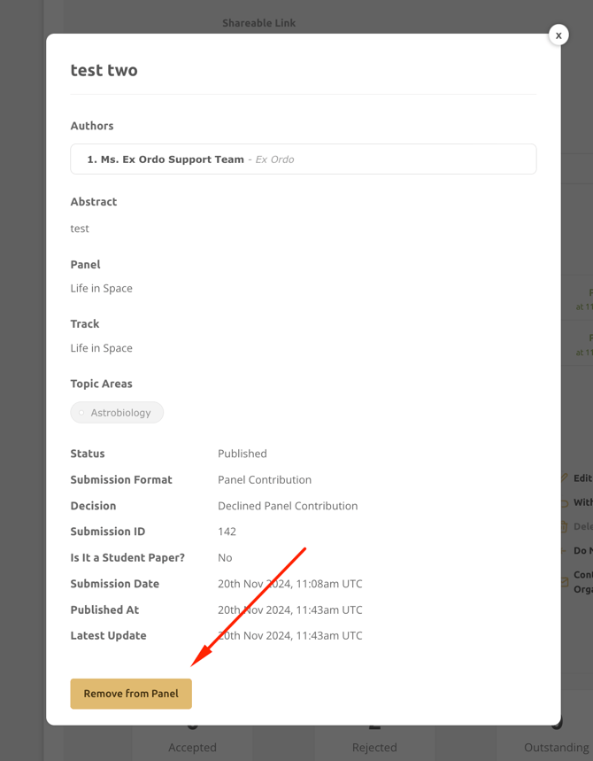The width and height of the screenshot is (593, 761).
Task: Click the Remove from Panel button
Action: (131, 694)
